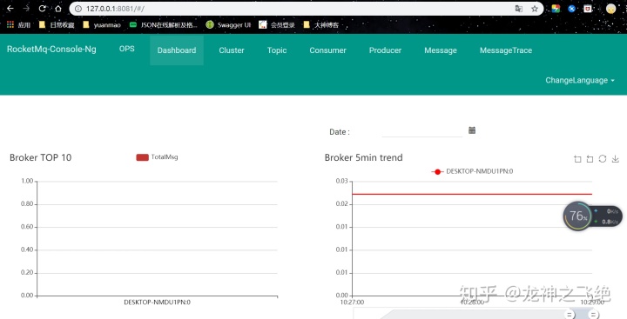Open the Date calendar picker icon
Image resolution: width=627 pixels, height=319 pixels.
tap(472, 130)
